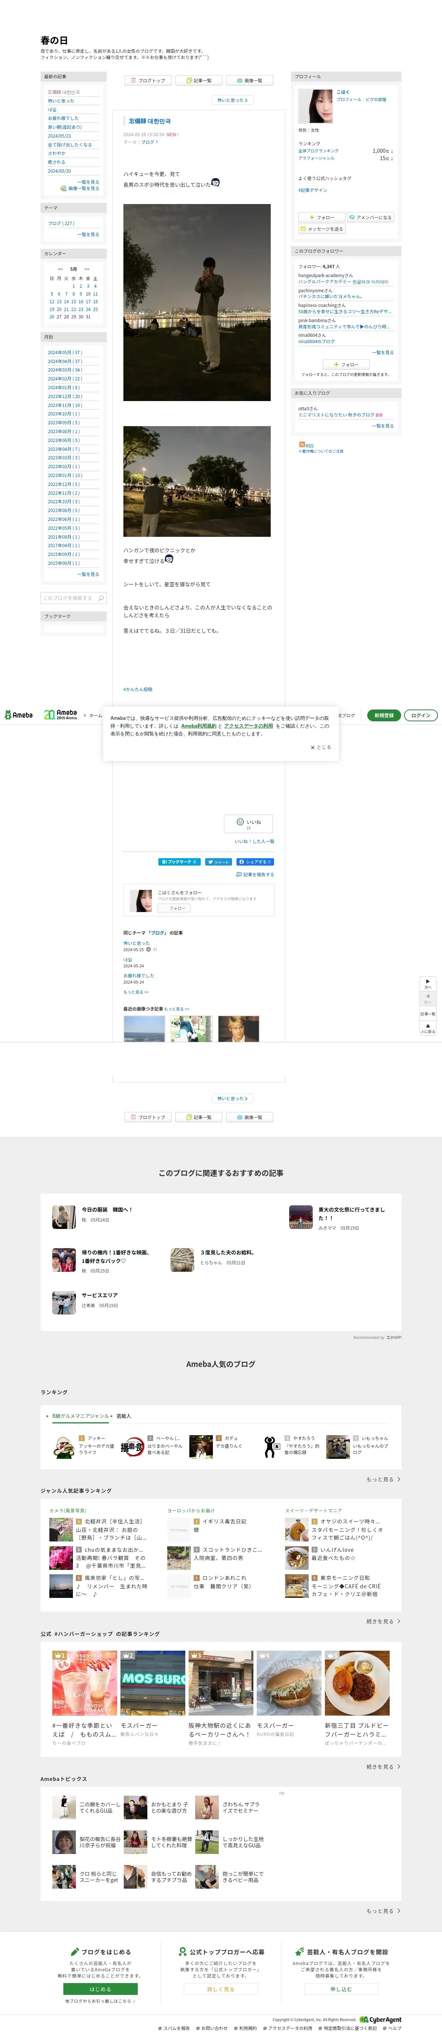Open 2024年05月 ( 37 ) monthly archive
442x2034 pixels.
coord(64,353)
